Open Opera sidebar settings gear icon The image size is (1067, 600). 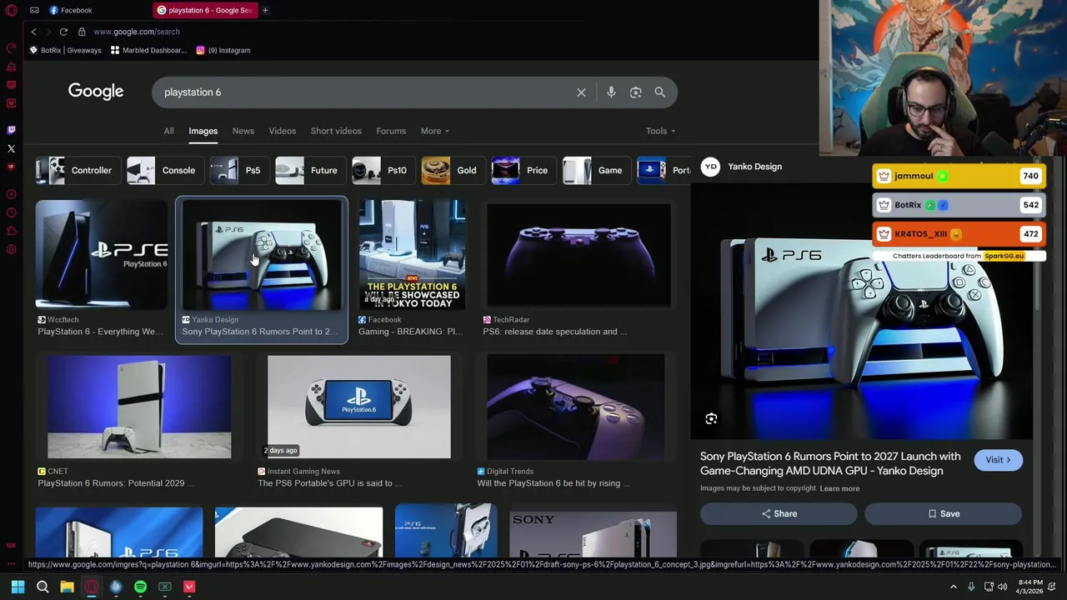pos(11,249)
